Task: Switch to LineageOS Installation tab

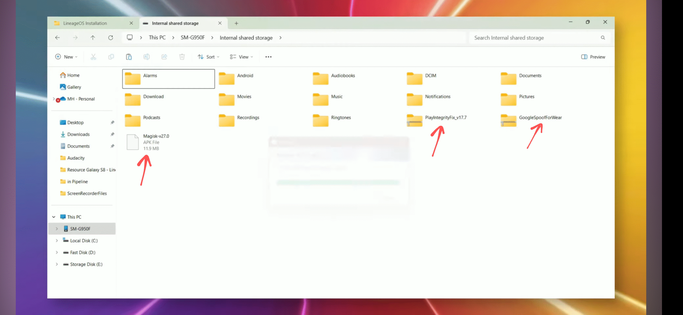Action: pyautogui.click(x=85, y=23)
